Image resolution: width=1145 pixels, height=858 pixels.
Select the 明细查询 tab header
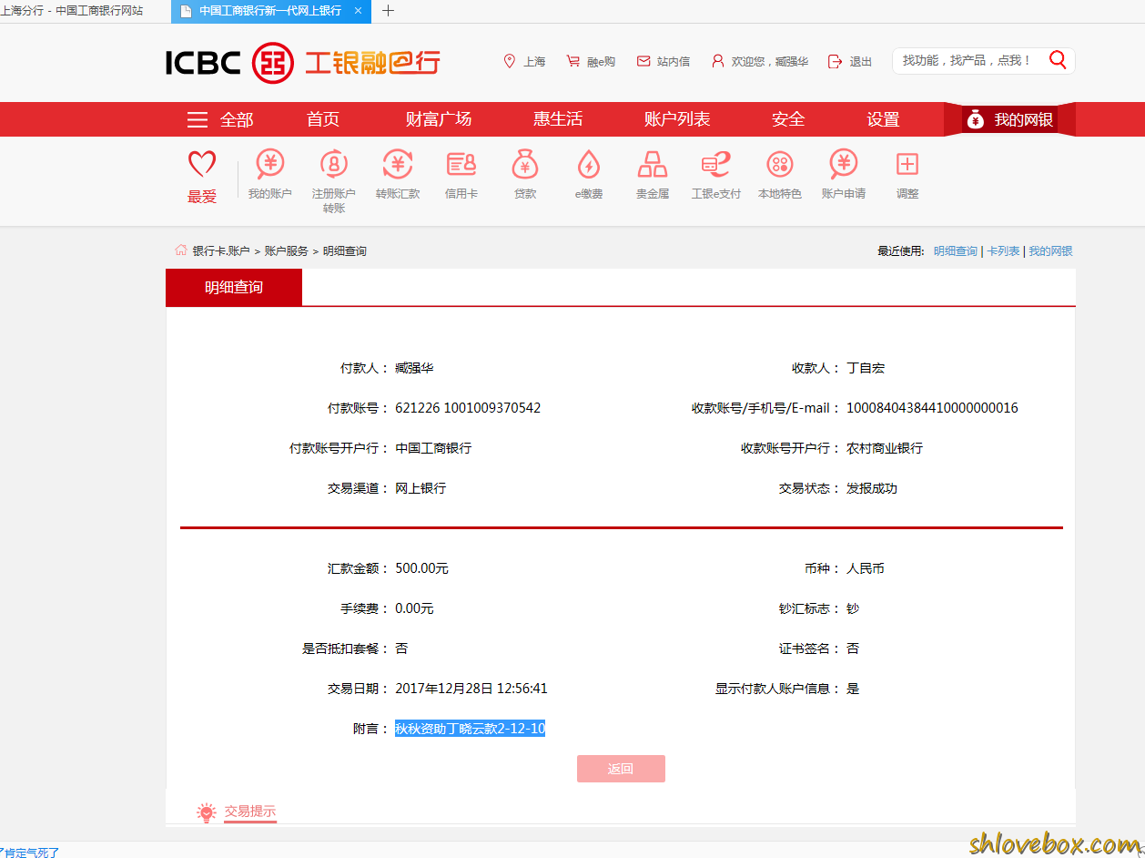234,287
